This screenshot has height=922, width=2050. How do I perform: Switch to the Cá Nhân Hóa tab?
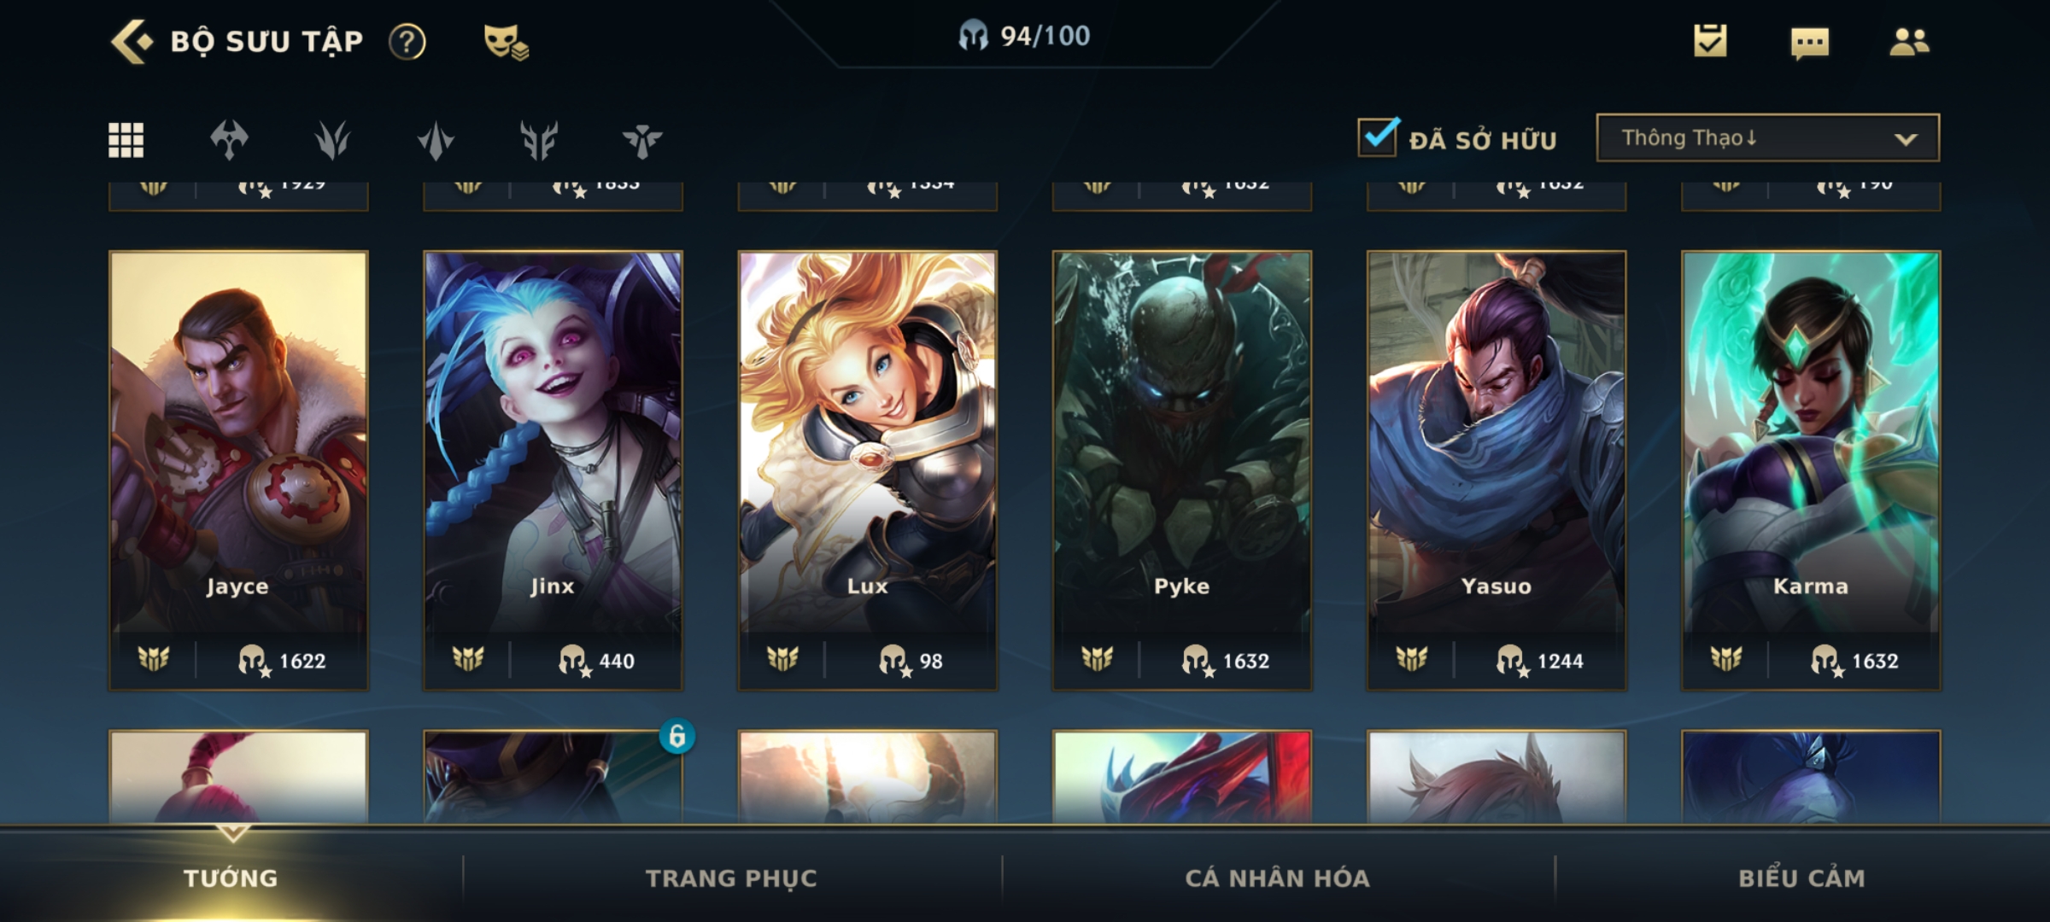point(1277,878)
